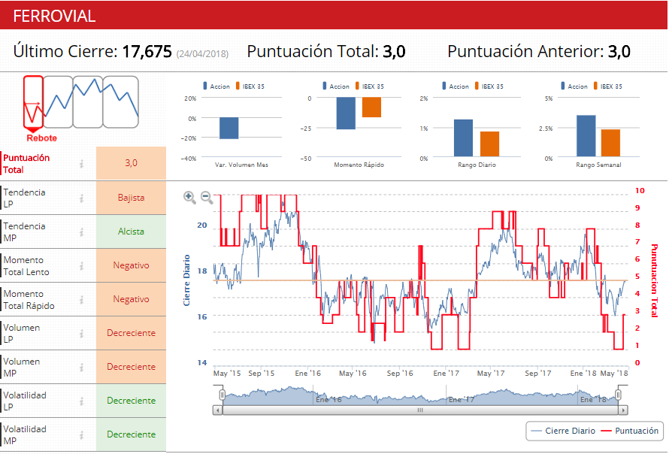Open info icon for Volumen MP
Image resolution: width=669 pixels, height=454 pixels.
point(81,367)
